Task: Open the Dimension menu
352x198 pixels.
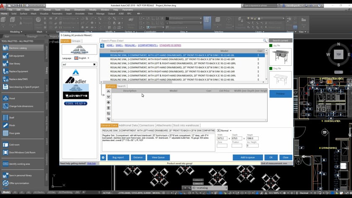Action: click(80, 10)
